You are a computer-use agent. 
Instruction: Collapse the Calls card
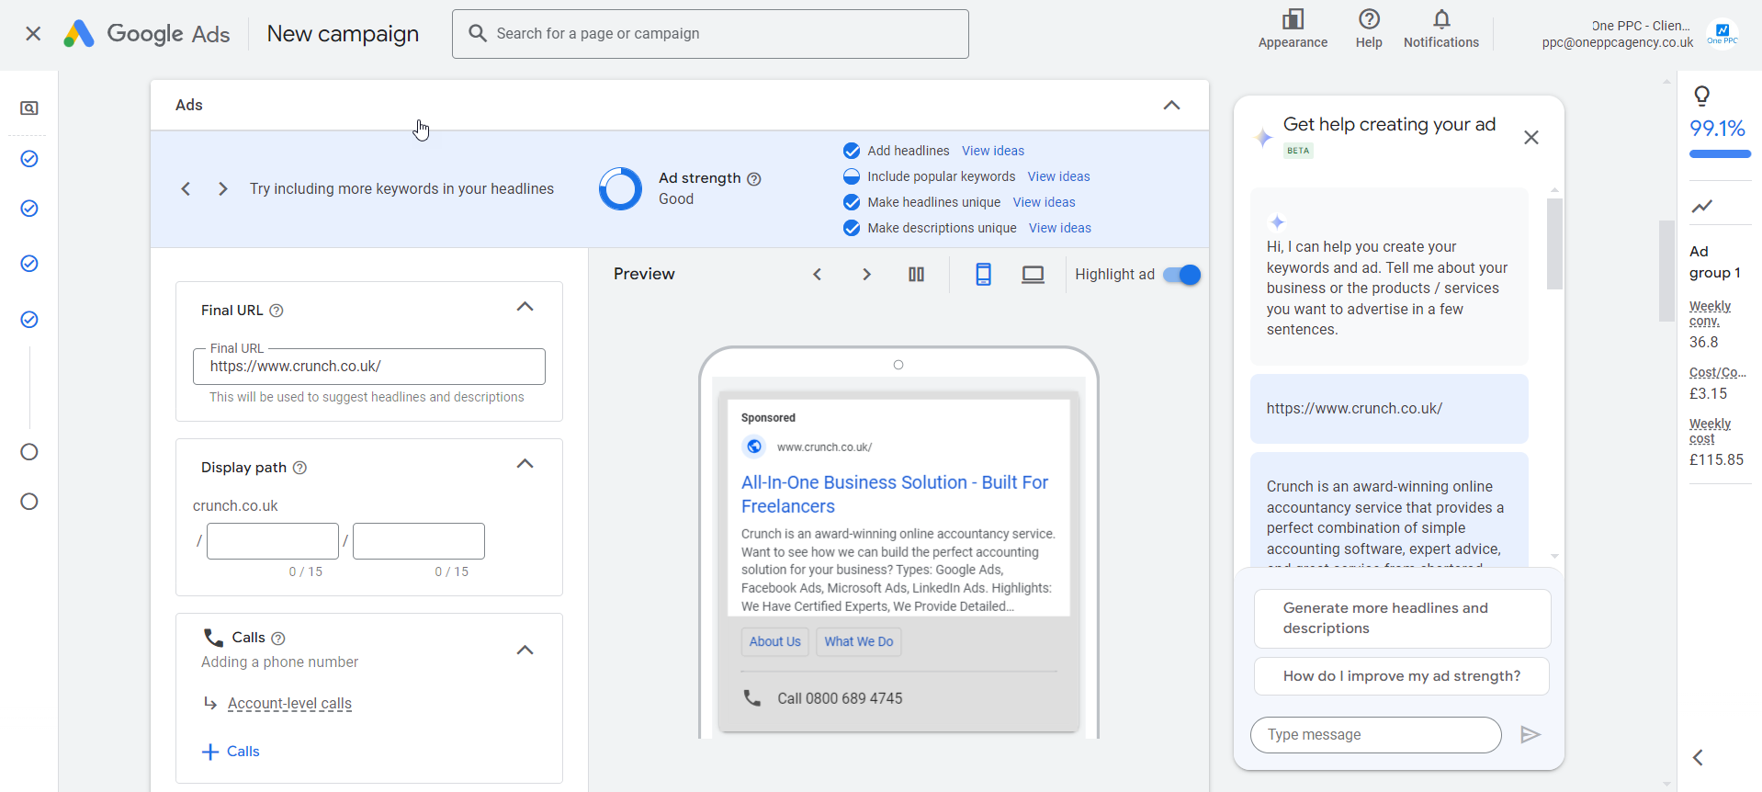[x=525, y=651]
